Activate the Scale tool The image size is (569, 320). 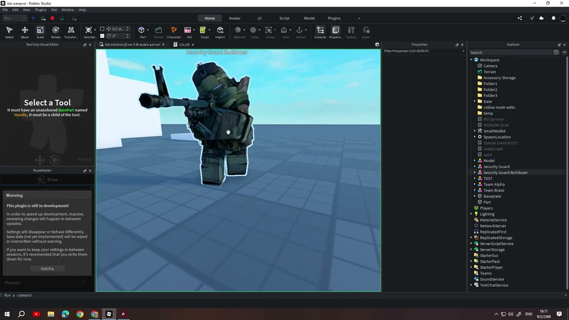(x=40, y=32)
